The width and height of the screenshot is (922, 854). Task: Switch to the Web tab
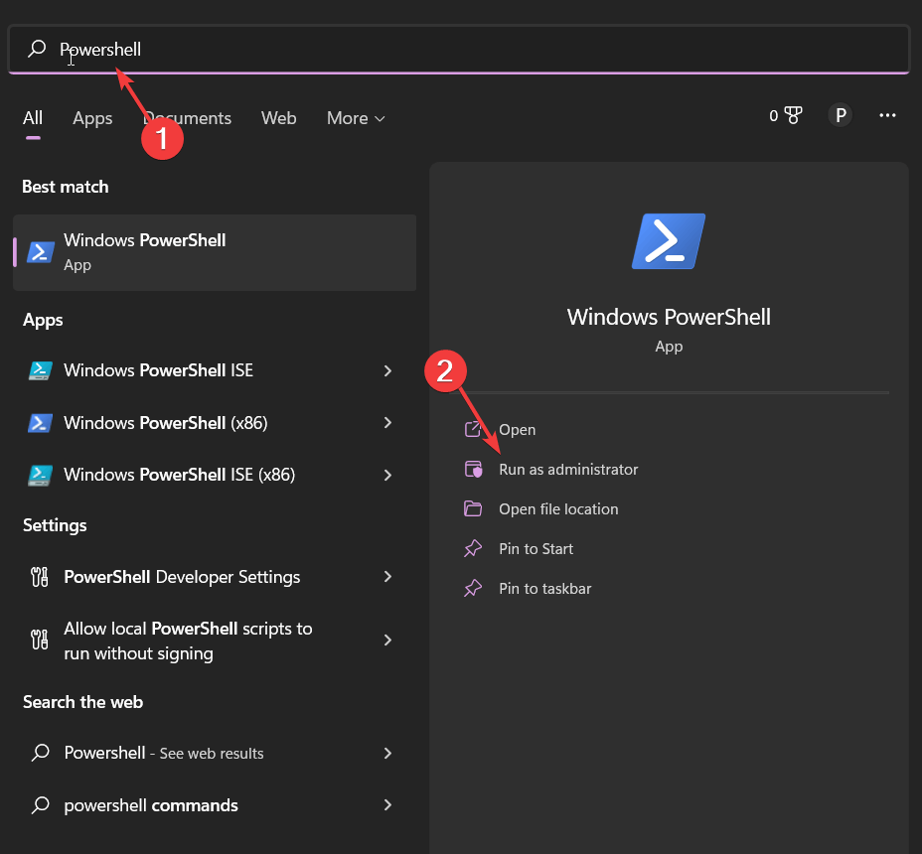pos(279,118)
